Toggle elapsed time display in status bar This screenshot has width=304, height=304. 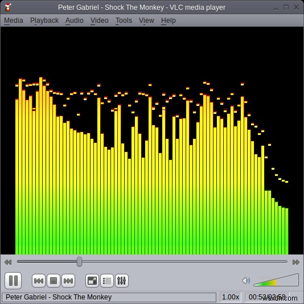267,297
